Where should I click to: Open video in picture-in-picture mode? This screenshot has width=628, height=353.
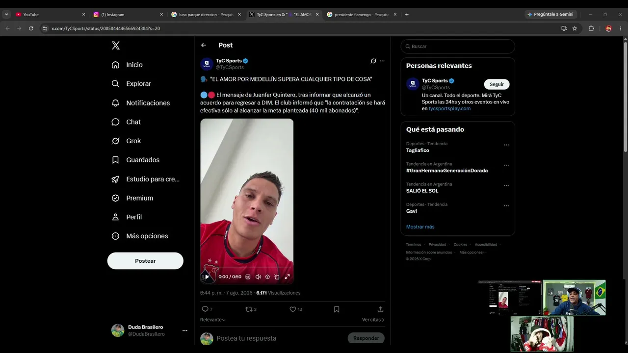click(277, 277)
